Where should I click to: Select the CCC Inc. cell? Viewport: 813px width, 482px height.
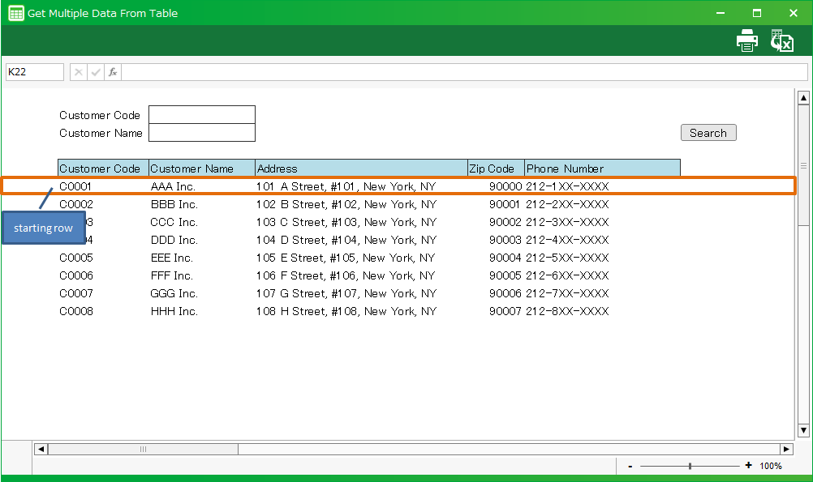point(174,222)
